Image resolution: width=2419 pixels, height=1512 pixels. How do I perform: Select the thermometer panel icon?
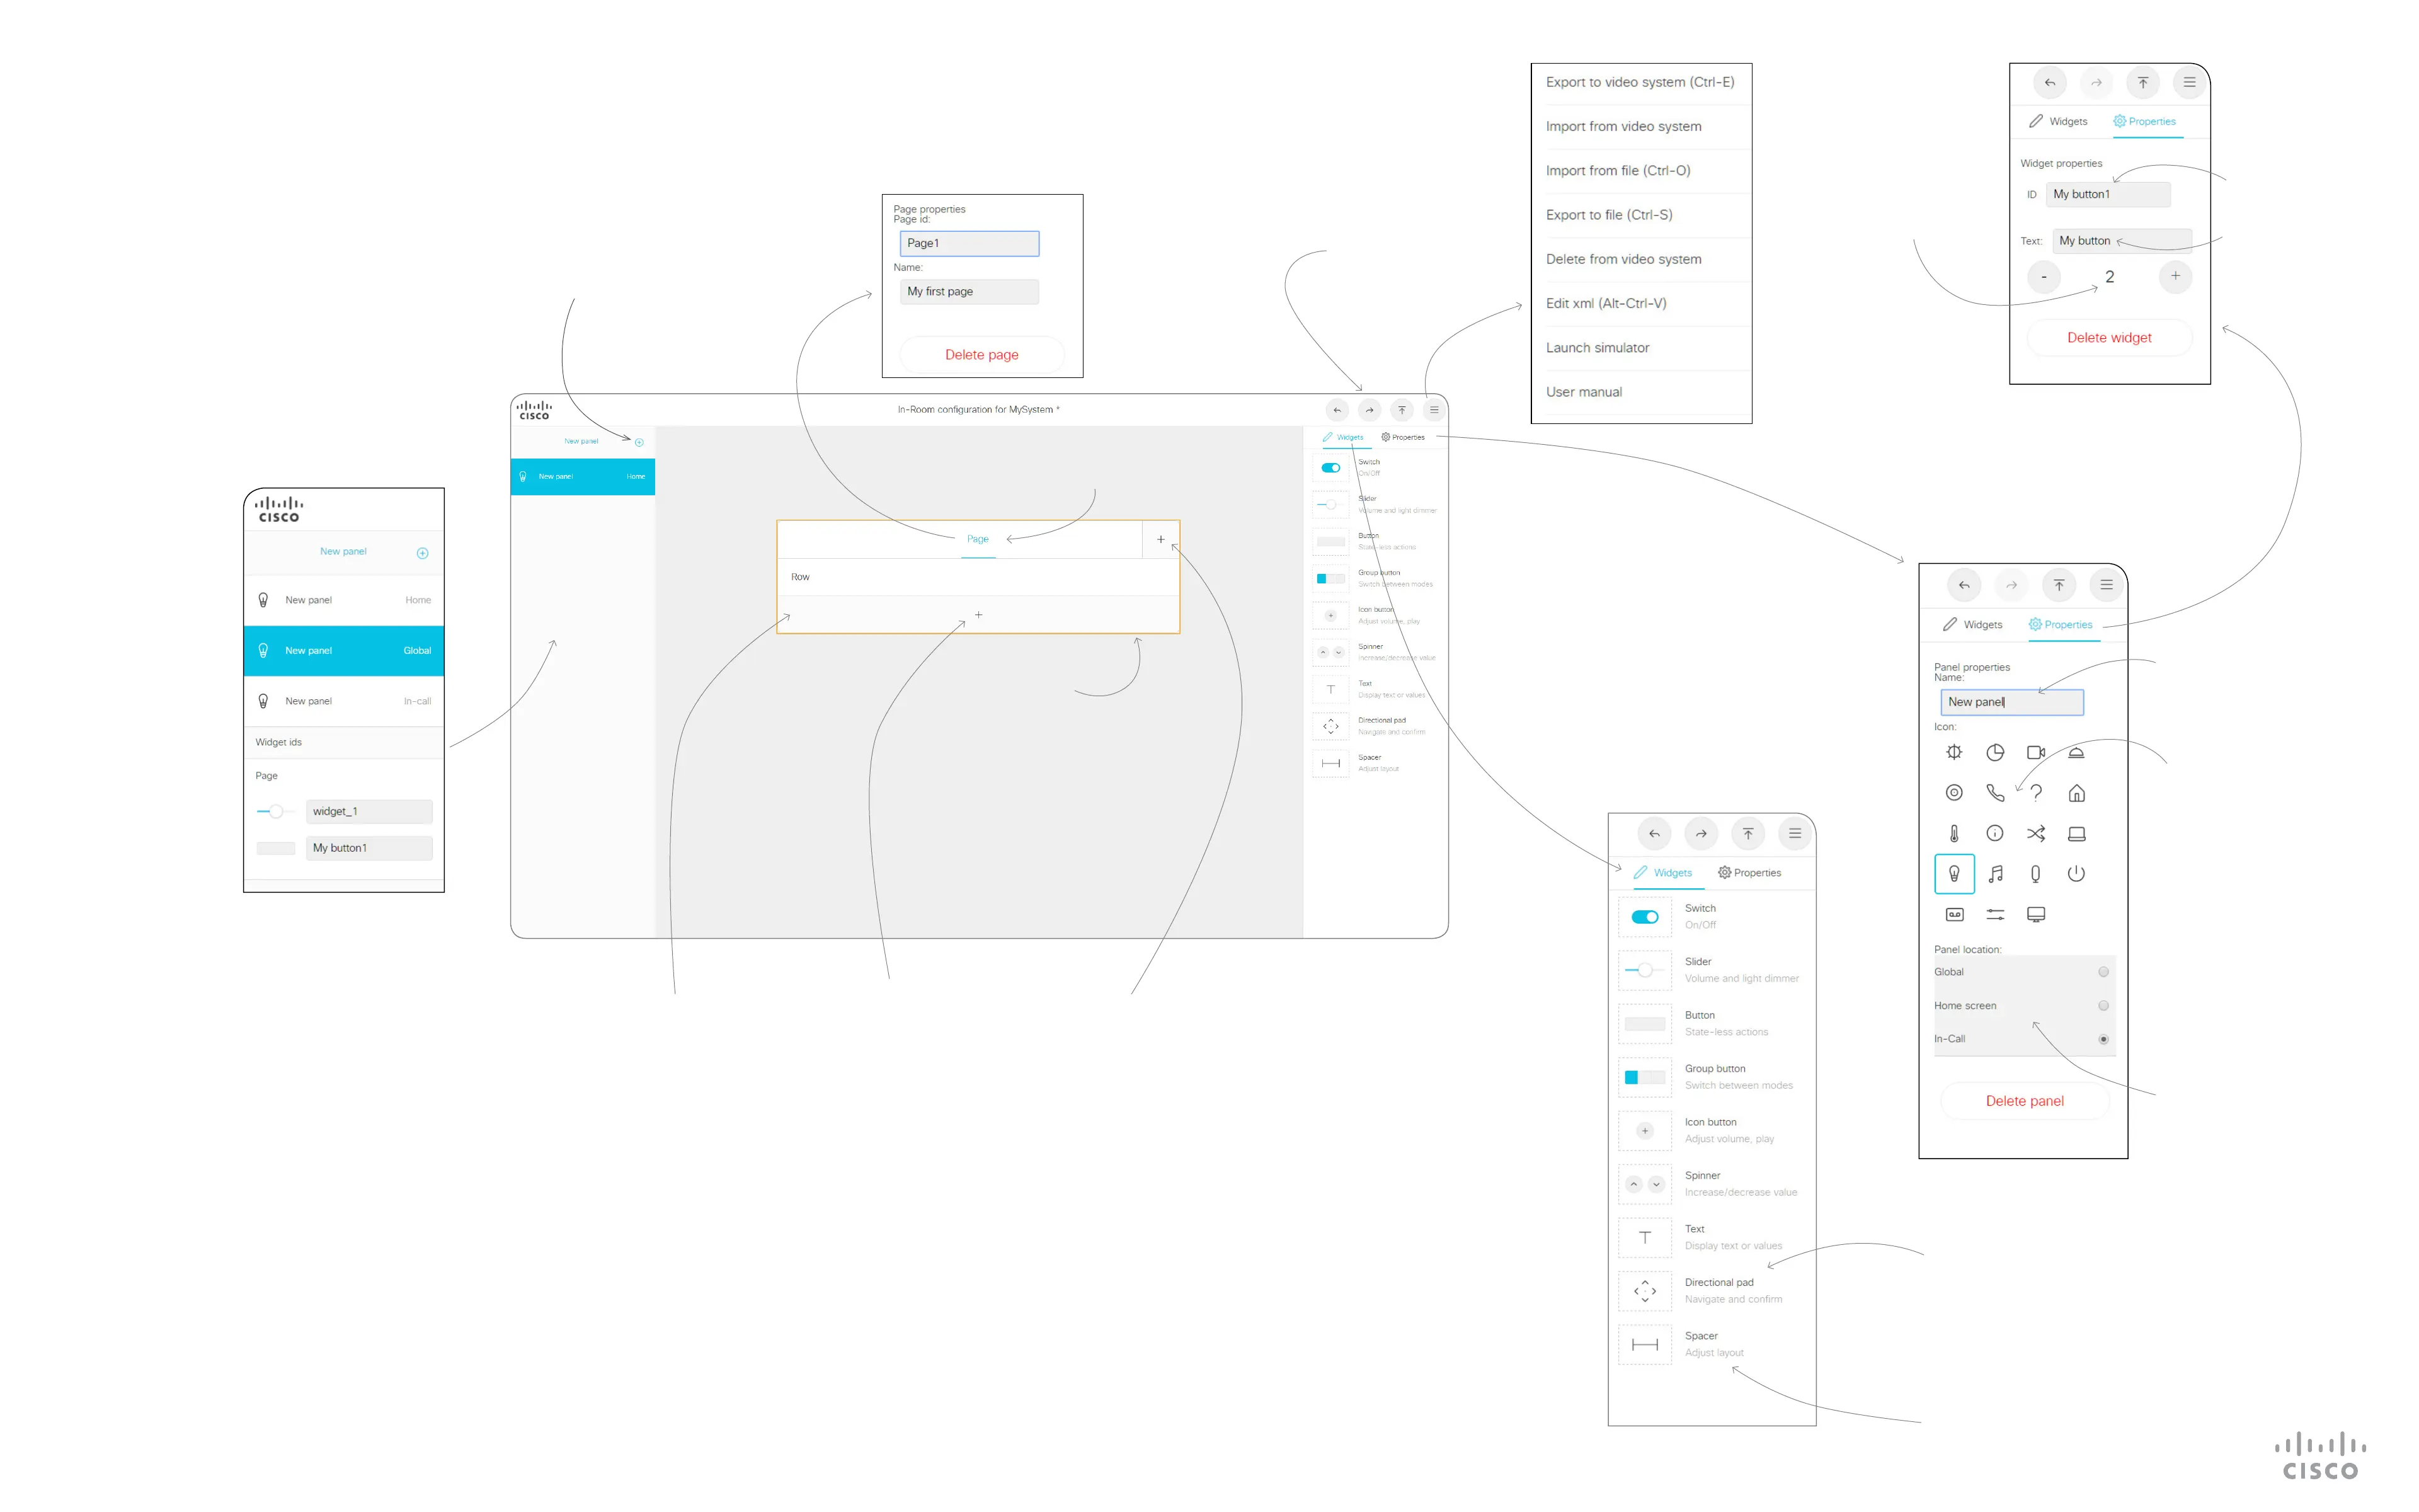point(1953,833)
